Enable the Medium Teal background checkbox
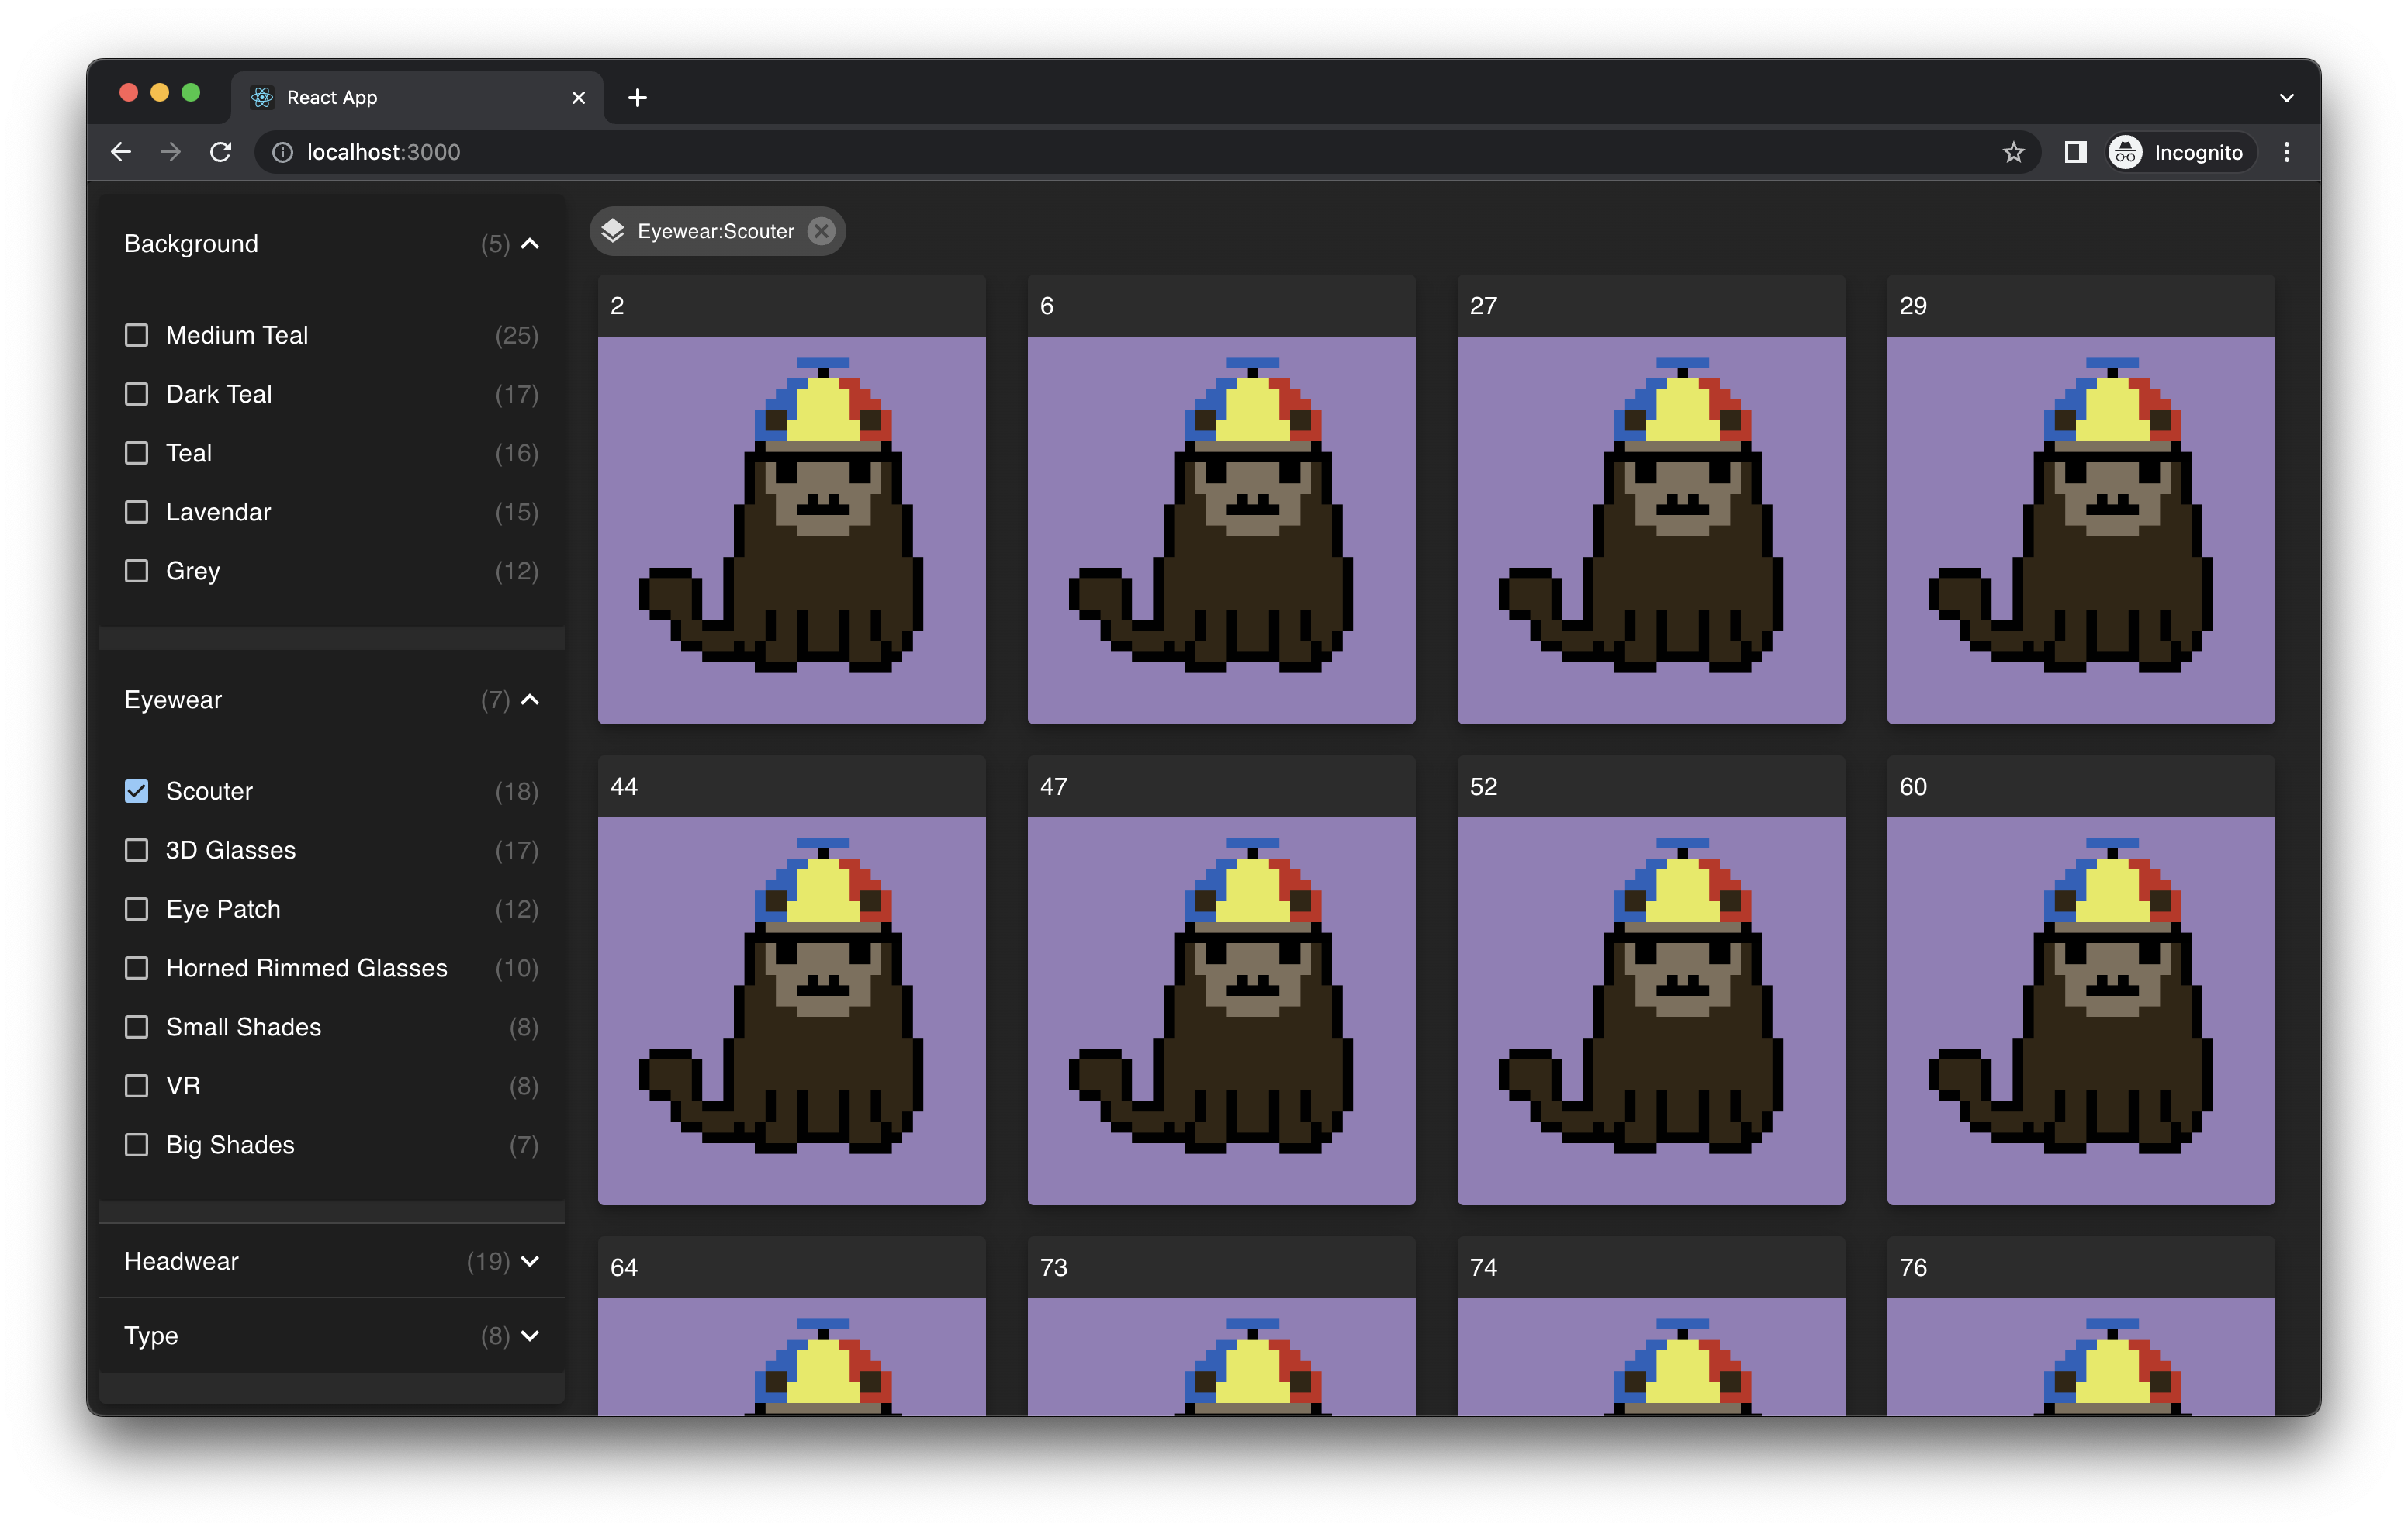2408x1531 pixels. pyautogui.click(x=137, y=335)
